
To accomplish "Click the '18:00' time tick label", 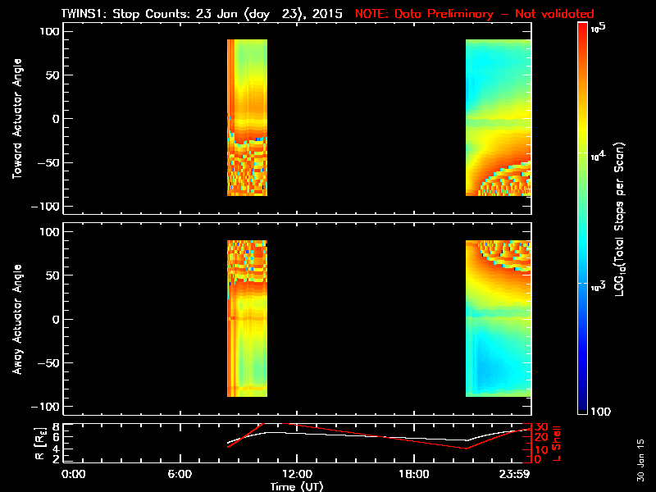I will (x=413, y=475).
